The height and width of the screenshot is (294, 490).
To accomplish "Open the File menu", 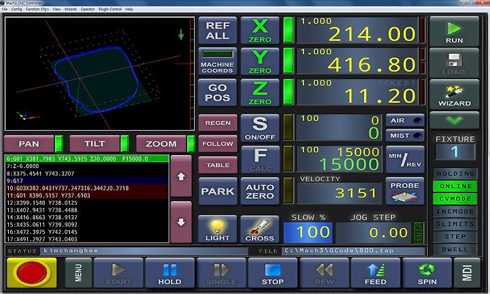I will pos(5,9).
